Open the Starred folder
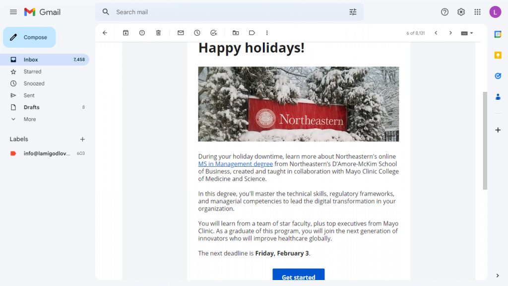Screen dimensions: 508x286 tap(32, 71)
